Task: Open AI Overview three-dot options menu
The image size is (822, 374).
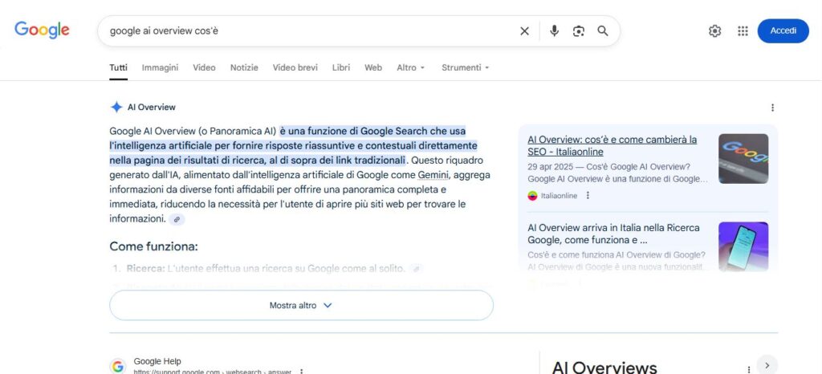Action: 772,108
